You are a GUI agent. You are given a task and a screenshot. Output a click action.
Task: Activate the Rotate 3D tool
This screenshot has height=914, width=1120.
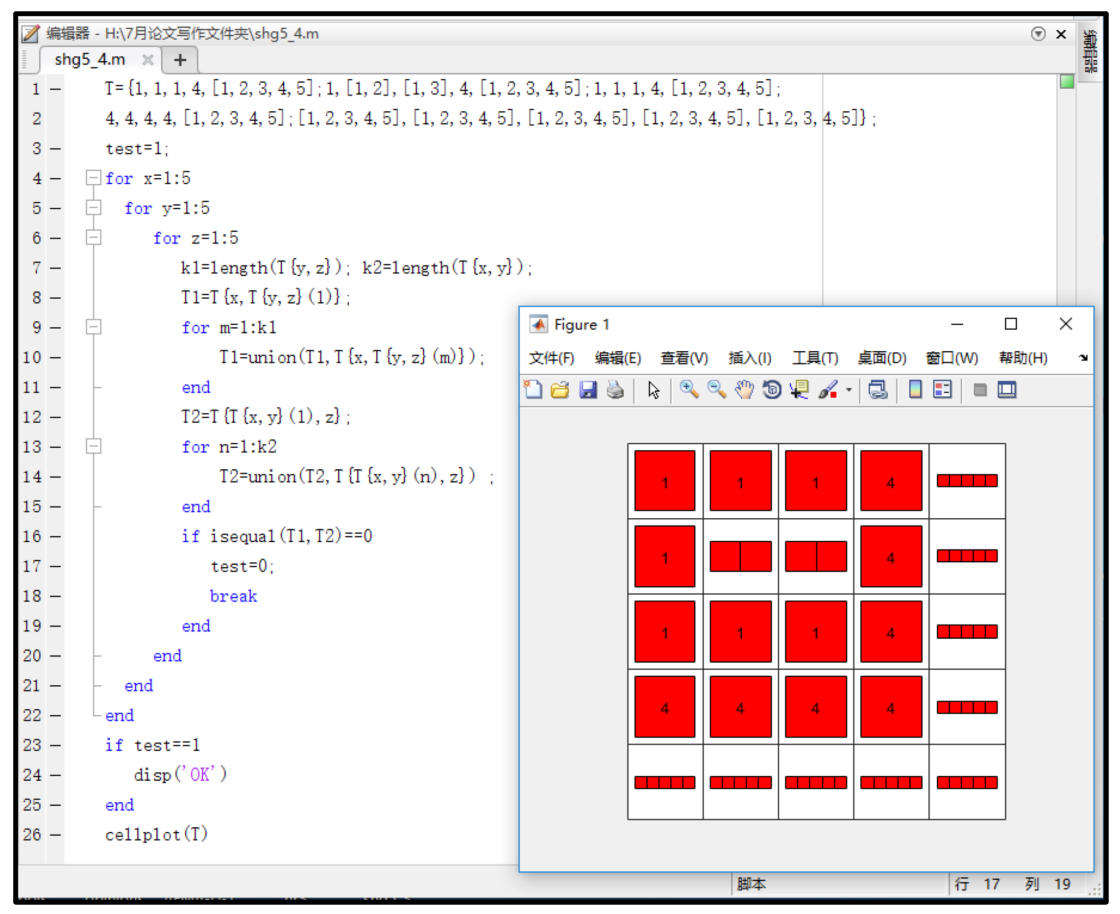click(x=772, y=390)
